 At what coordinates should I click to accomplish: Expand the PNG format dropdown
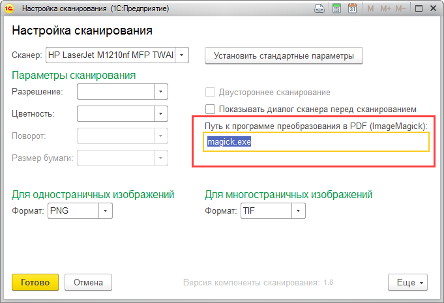pyautogui.click(x=106, y=210)
